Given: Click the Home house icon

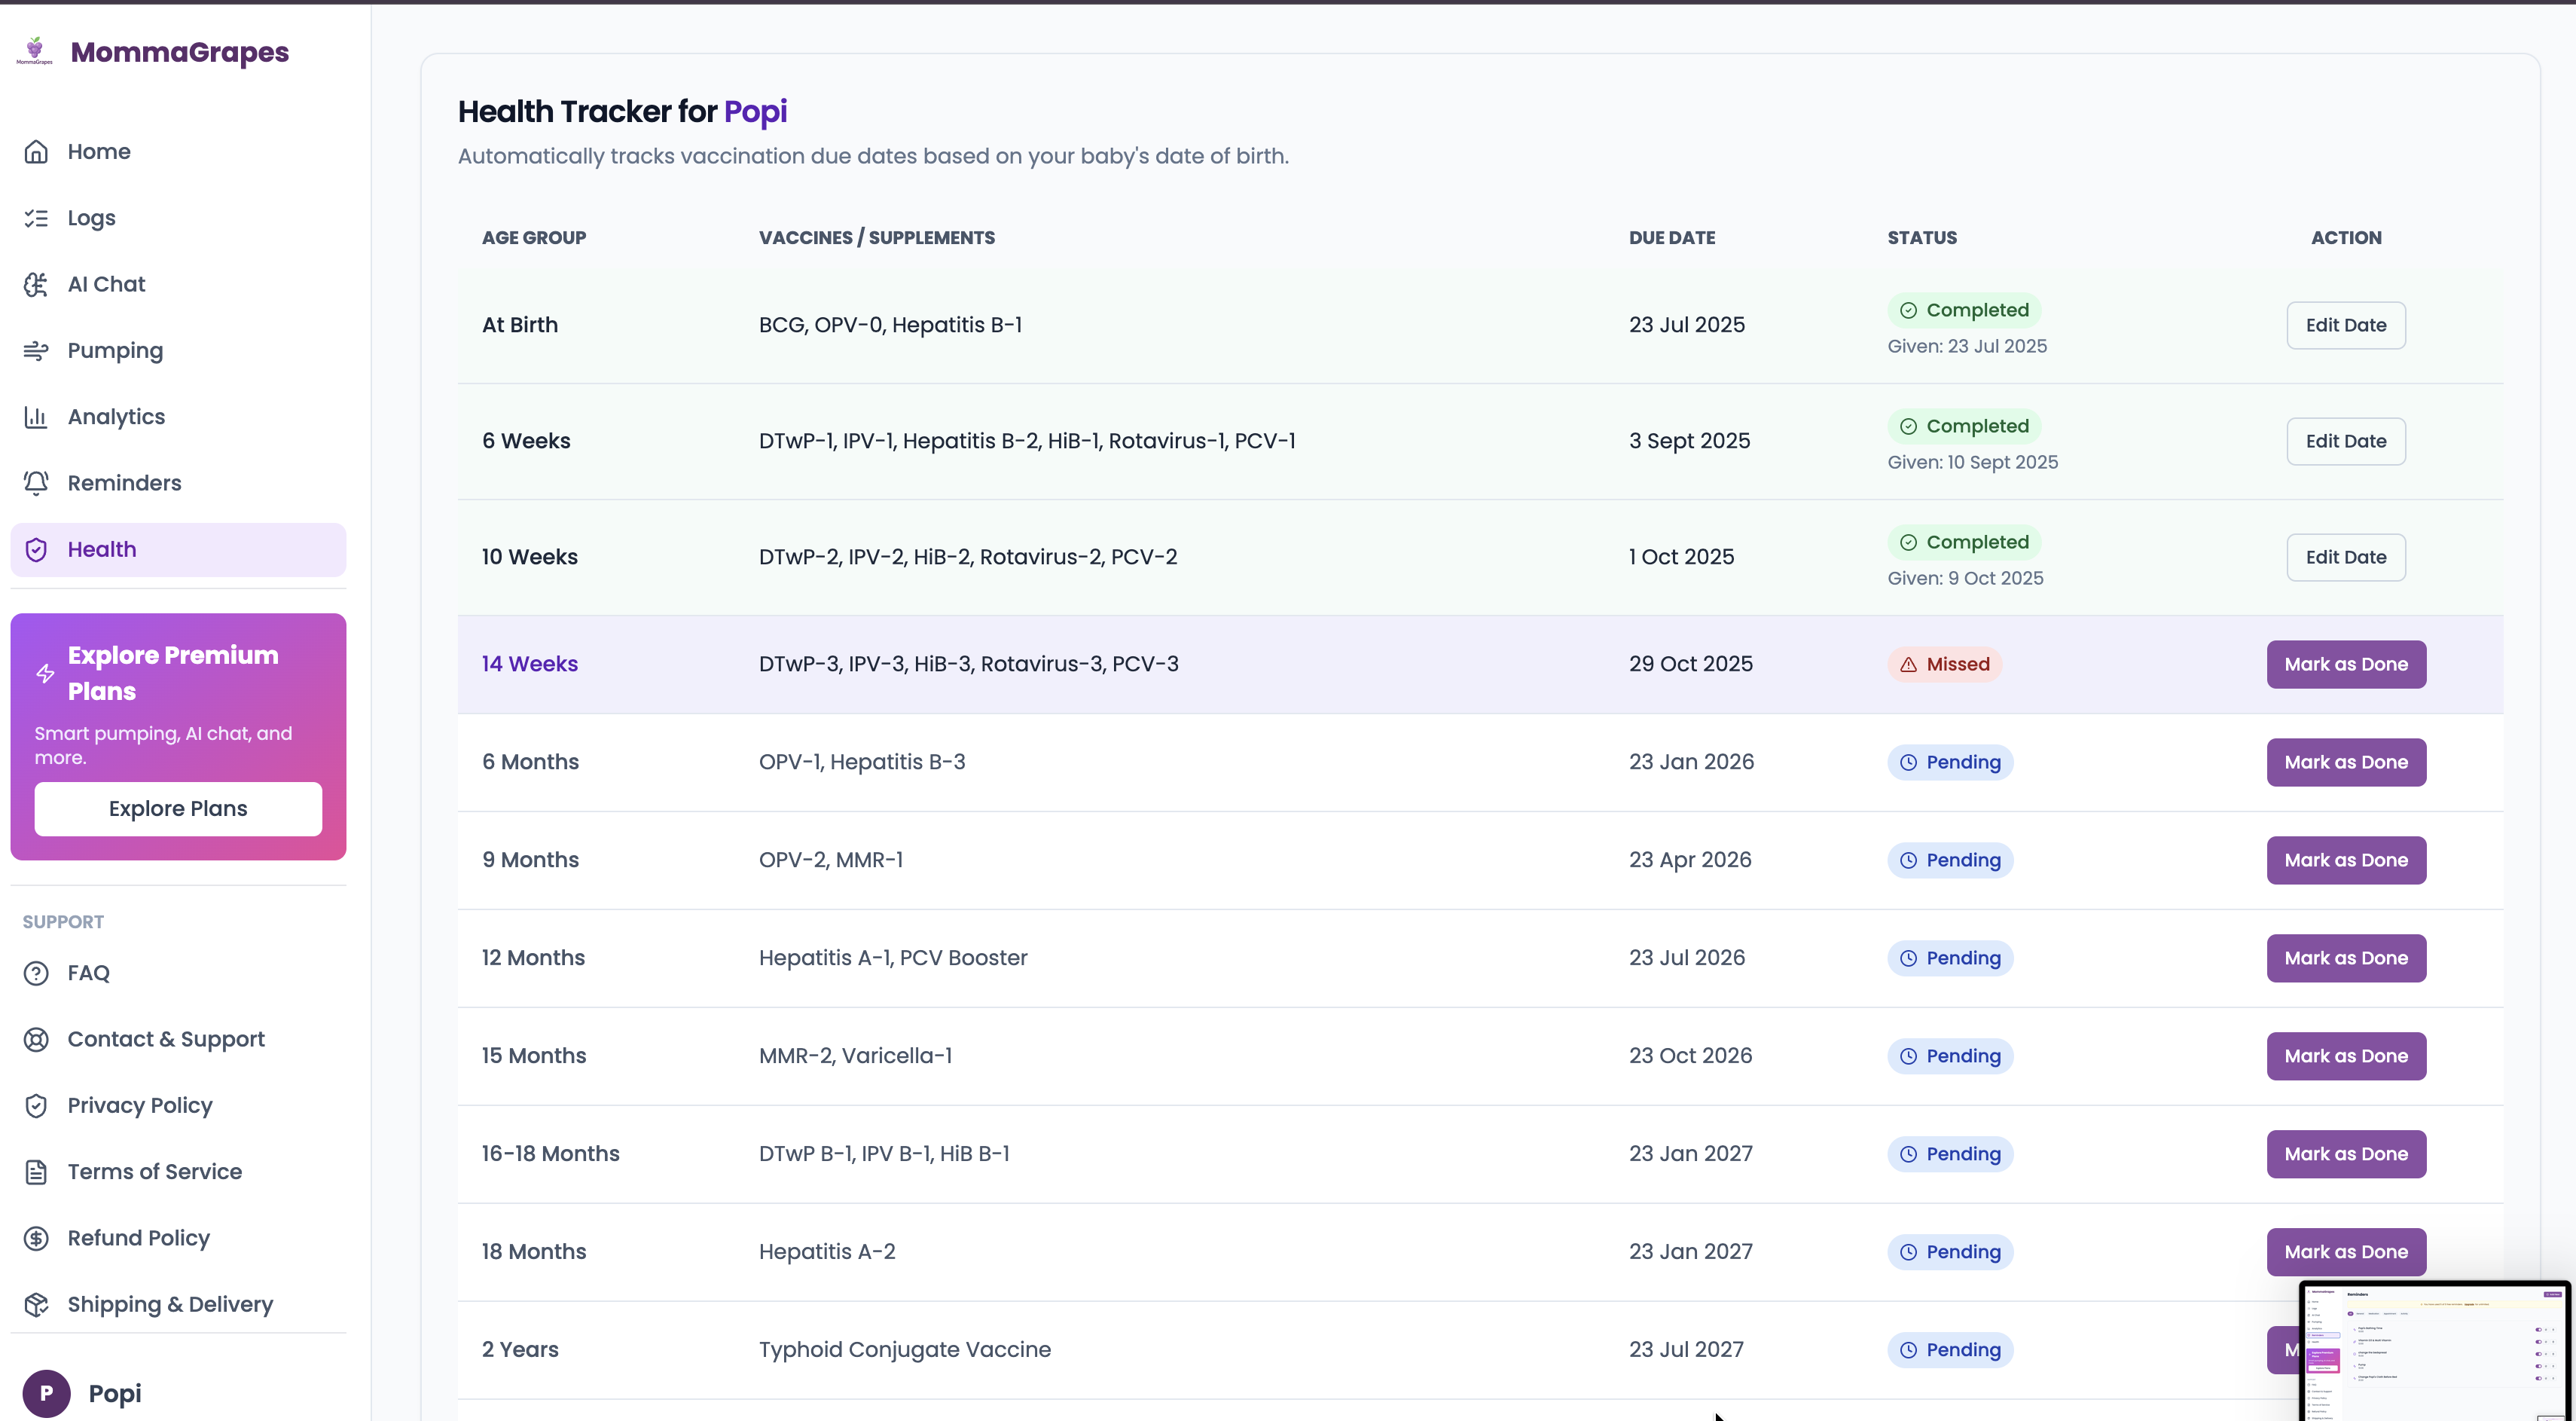Looking at the screenshot, I should (x=36, y=152).
